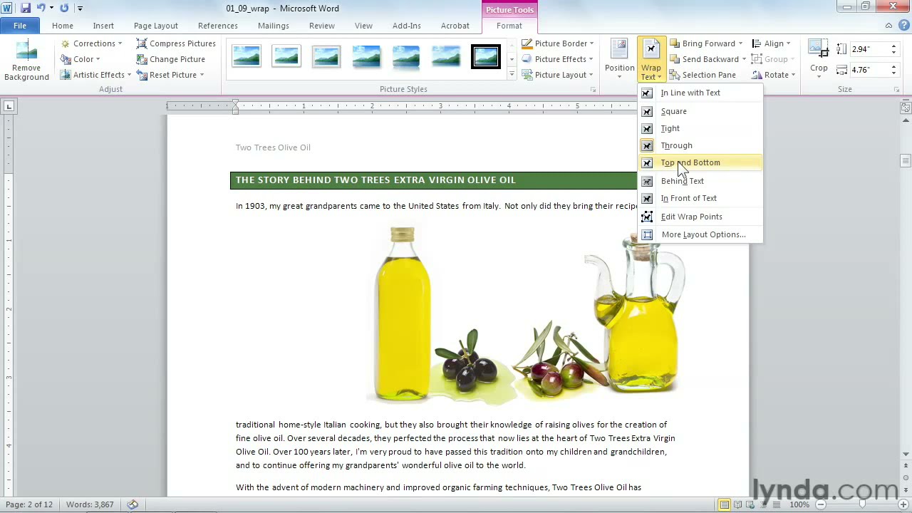Switch to the Page Layout tab

click(x=156, y=26)
